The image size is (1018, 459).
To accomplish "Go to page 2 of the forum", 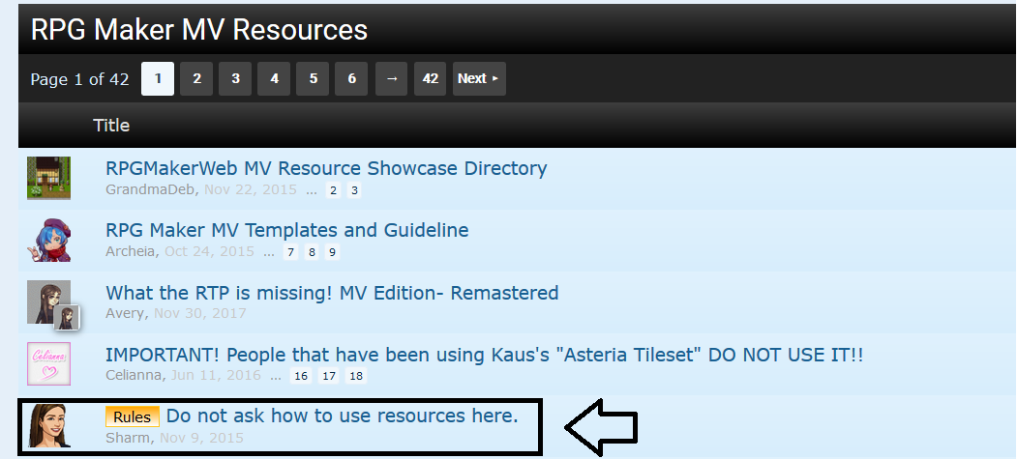I will (196, 79).
